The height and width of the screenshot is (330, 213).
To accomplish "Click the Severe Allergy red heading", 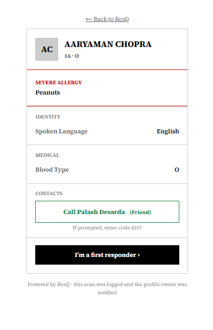I will coord(59,83).
